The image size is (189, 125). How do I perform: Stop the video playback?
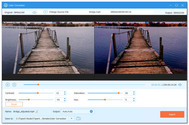14,85
